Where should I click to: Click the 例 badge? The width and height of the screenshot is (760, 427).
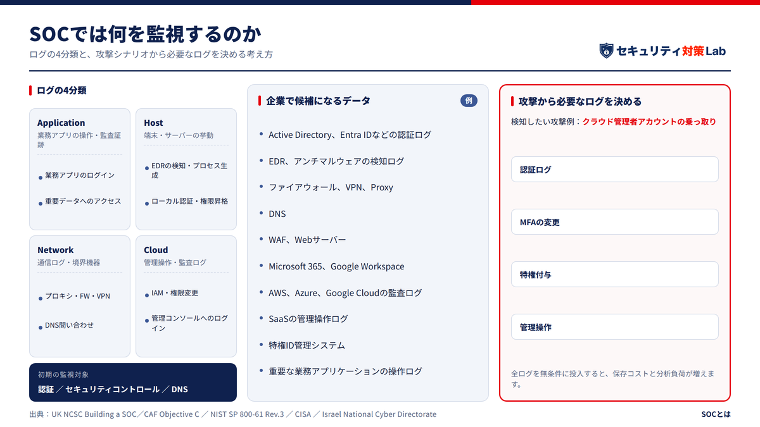click(x=469, y=101)
